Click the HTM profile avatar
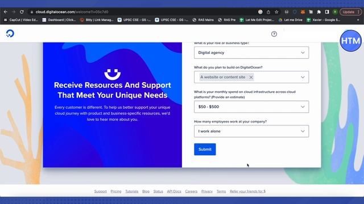Screen dimensions: 364x204 pyautogui.click(x=350, y=41)
